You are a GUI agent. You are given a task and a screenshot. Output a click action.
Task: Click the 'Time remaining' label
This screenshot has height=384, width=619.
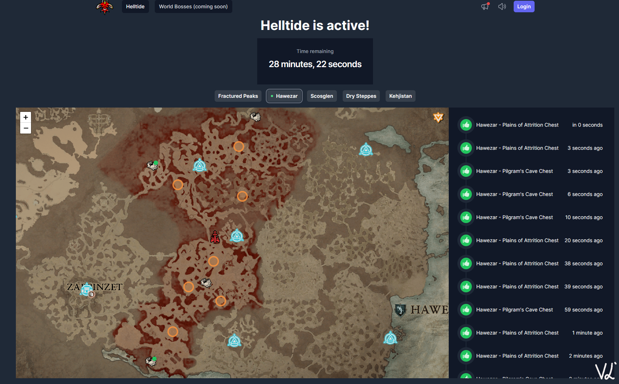[315, 51]
